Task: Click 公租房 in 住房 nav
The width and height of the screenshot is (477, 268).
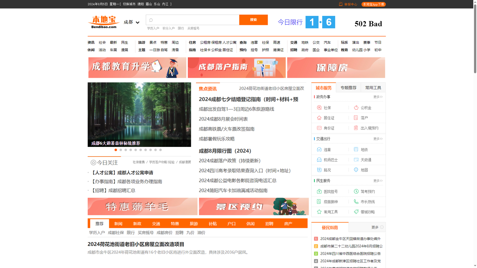Action: [205, 43]
